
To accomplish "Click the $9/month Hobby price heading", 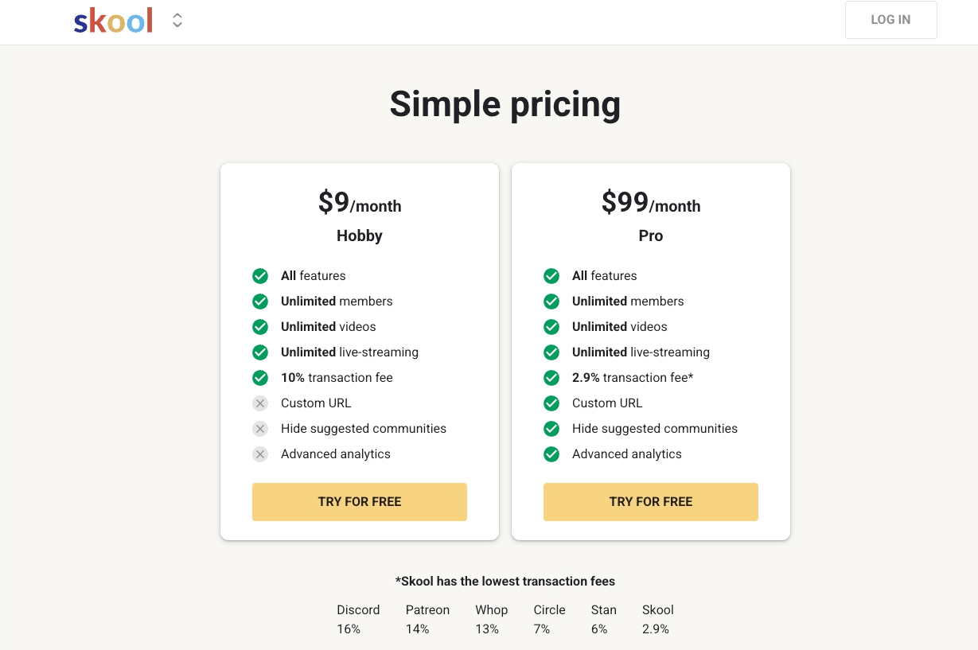I will [360, 204].
